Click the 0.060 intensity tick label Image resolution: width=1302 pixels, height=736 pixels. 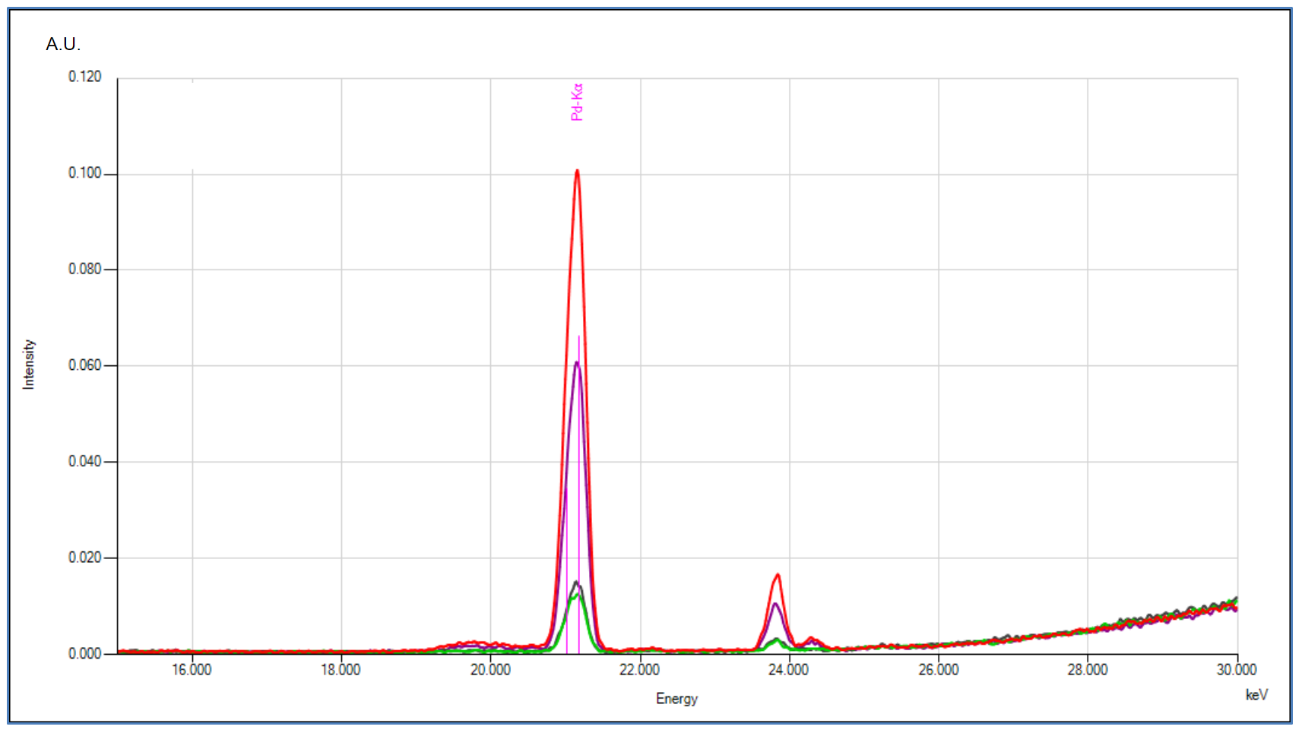(x=84, y=365)
